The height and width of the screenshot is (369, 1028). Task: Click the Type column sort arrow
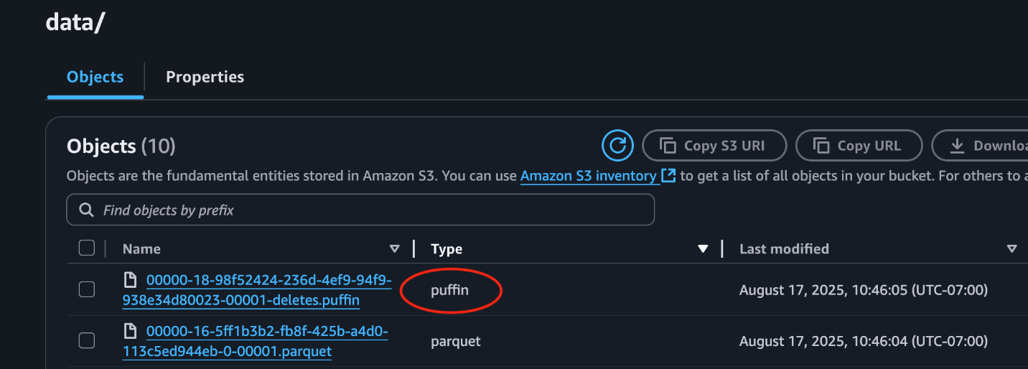coord(703,249)
